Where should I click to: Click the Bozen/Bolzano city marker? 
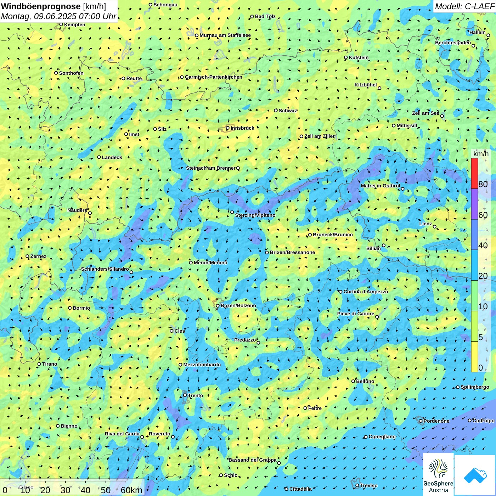218,306
